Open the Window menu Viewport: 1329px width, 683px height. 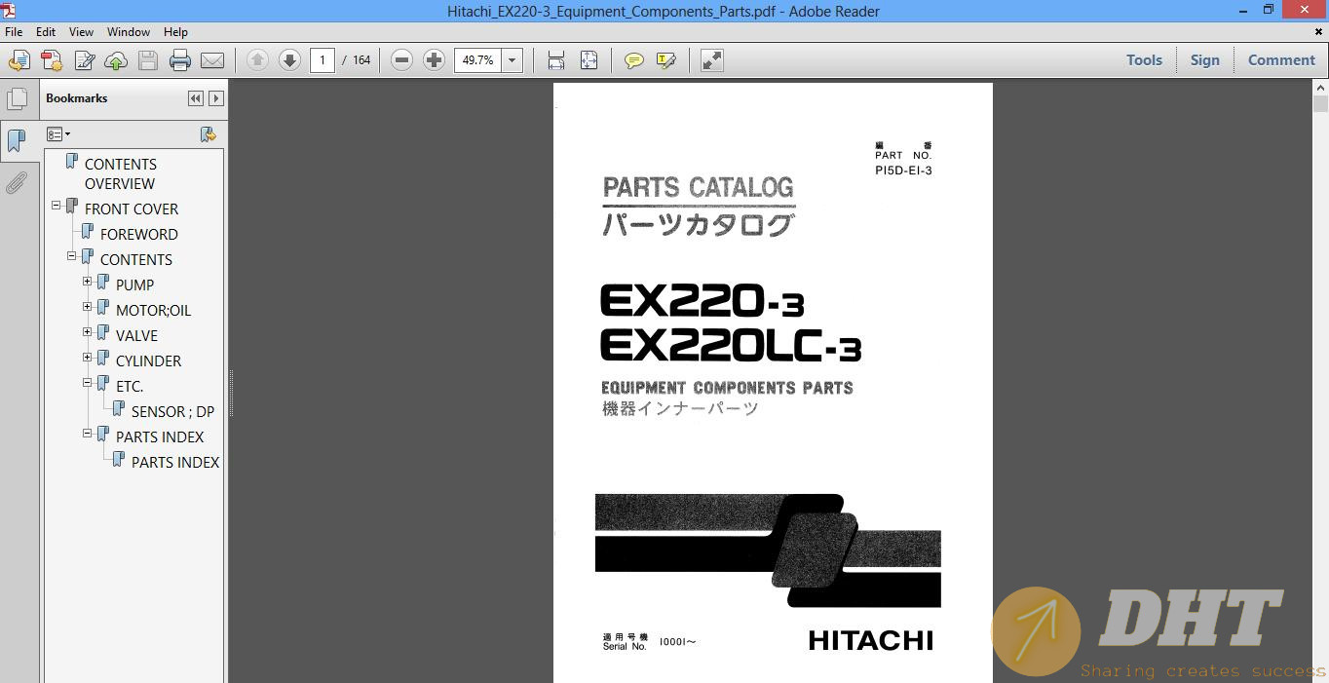(128, 31)
